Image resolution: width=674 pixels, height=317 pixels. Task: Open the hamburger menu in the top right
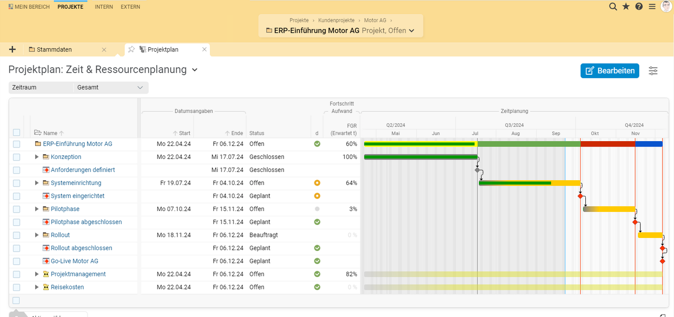pyautogui.click(x=652, y=6)
